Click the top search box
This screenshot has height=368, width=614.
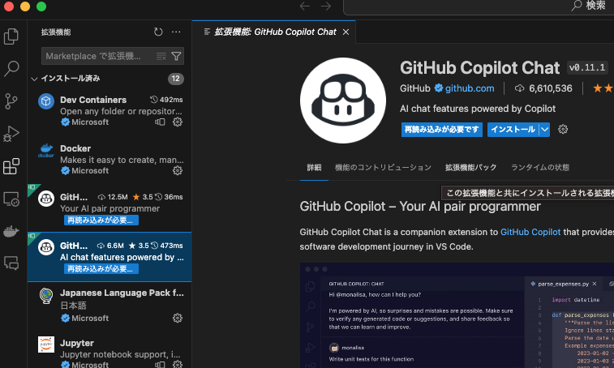[479, 6]
